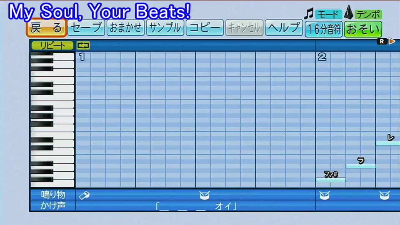
Task: Click the measure 1 number marker
Action: click(82, 57)
